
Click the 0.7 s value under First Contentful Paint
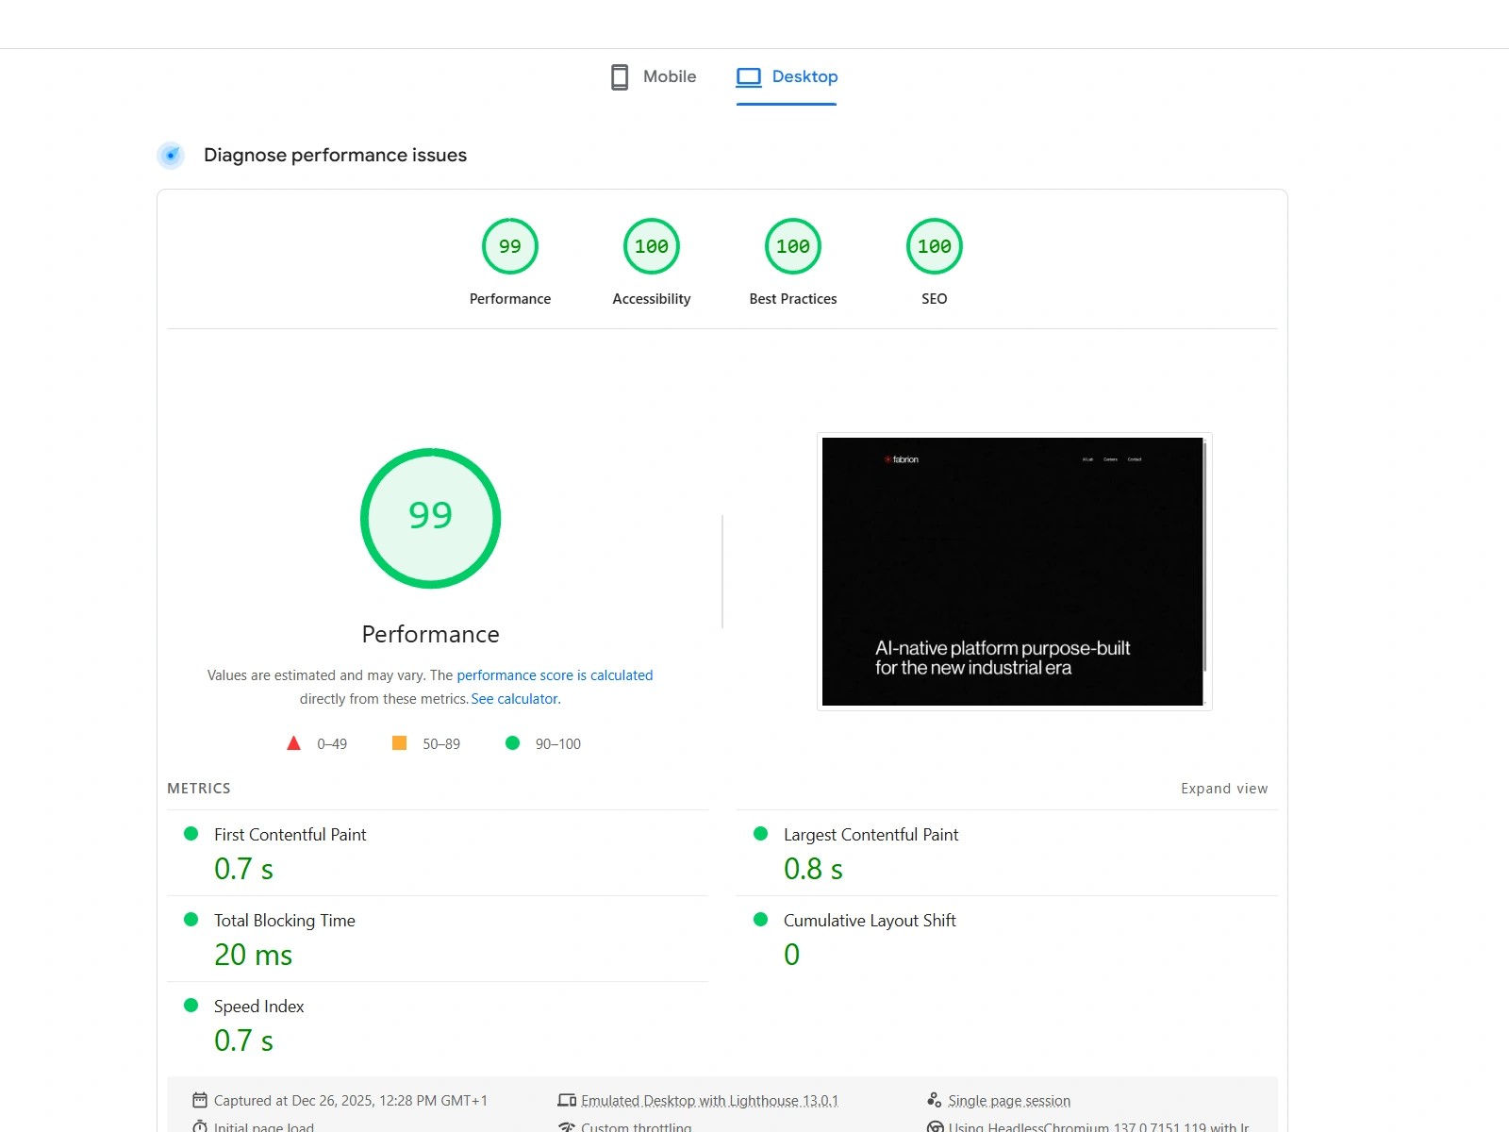click(x=243, y=869)
